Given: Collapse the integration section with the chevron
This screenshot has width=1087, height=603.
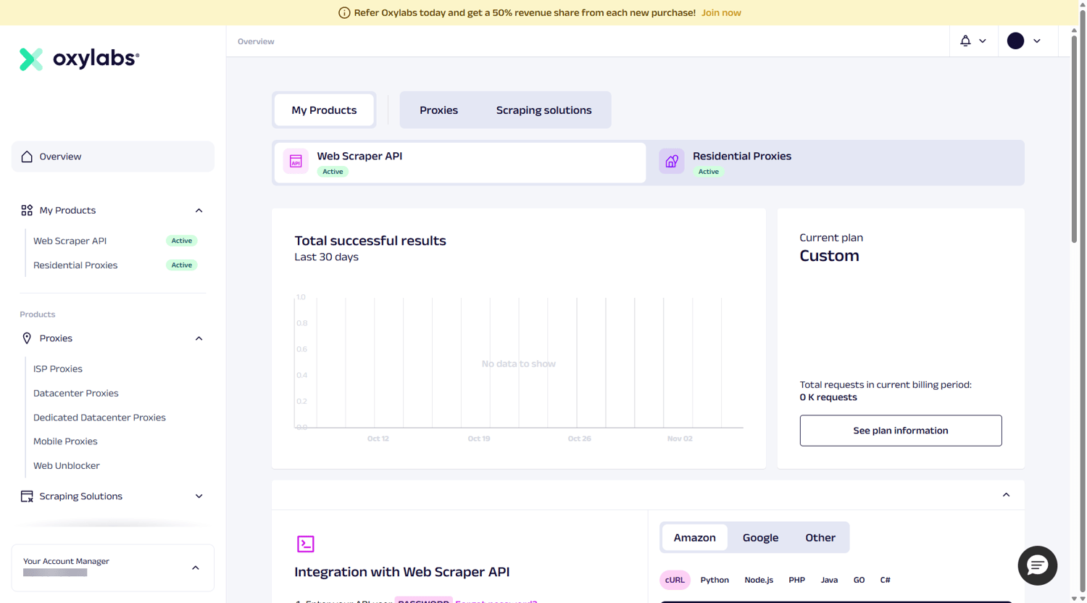Looking at the screenshot, I should click(x=1006, y=495).
